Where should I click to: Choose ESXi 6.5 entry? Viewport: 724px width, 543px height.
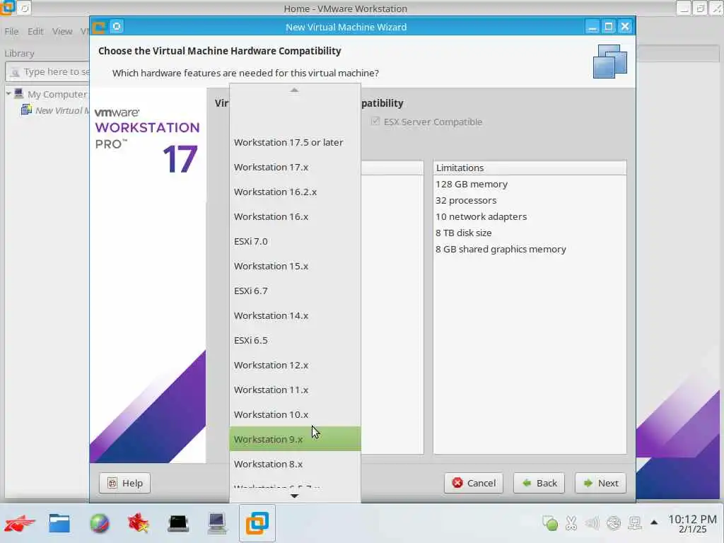[x=295, y=340]
